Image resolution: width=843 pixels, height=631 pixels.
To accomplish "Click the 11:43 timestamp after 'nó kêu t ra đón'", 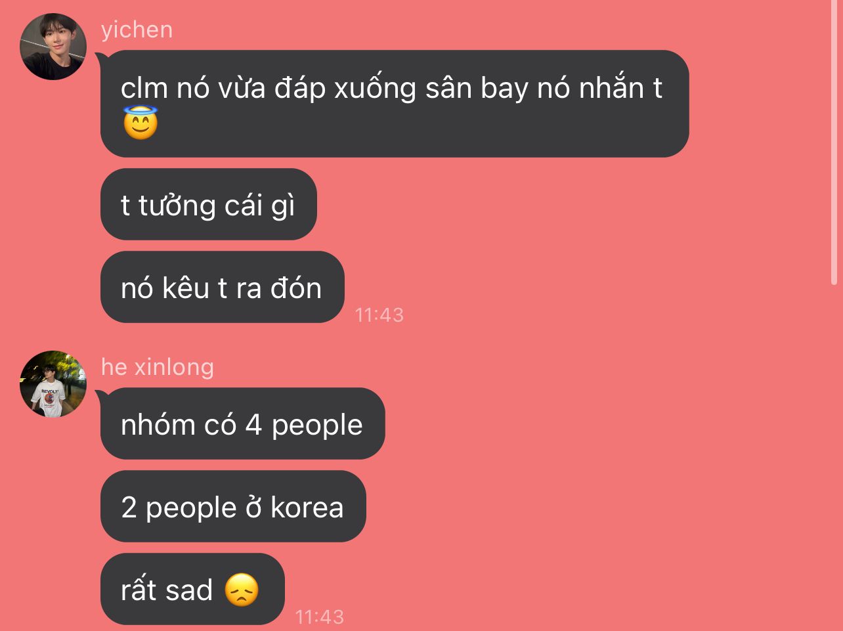I will (379, 315).
